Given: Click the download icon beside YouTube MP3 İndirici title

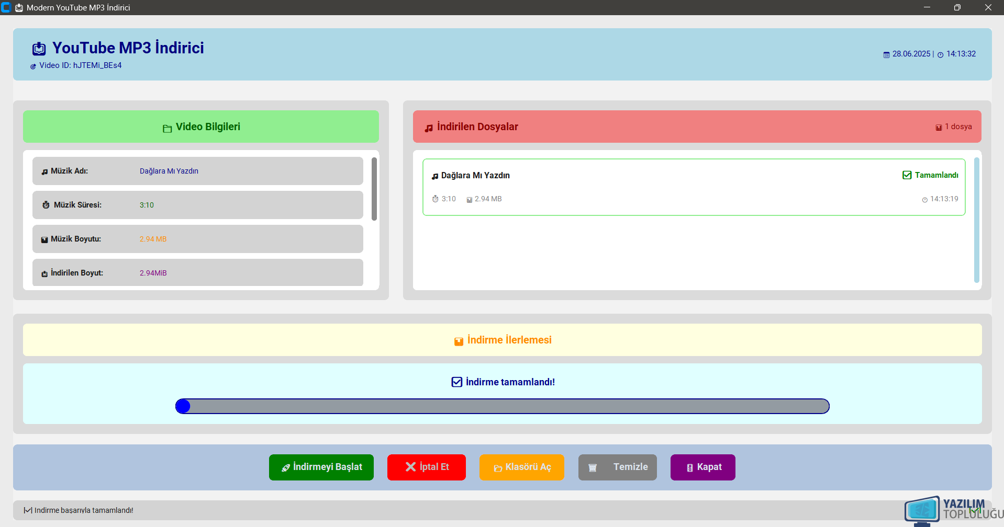Looking at the screenshot, I should pos(39,49).
